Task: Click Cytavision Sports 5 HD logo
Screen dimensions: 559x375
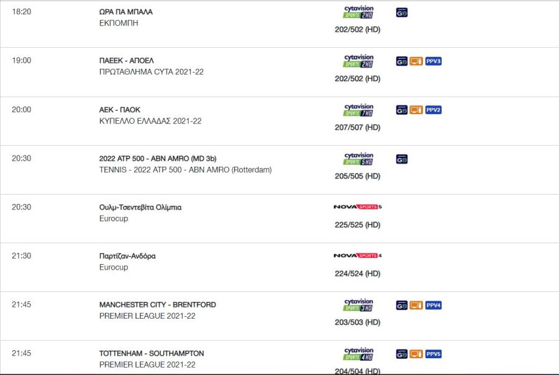Action: (358, 159)
